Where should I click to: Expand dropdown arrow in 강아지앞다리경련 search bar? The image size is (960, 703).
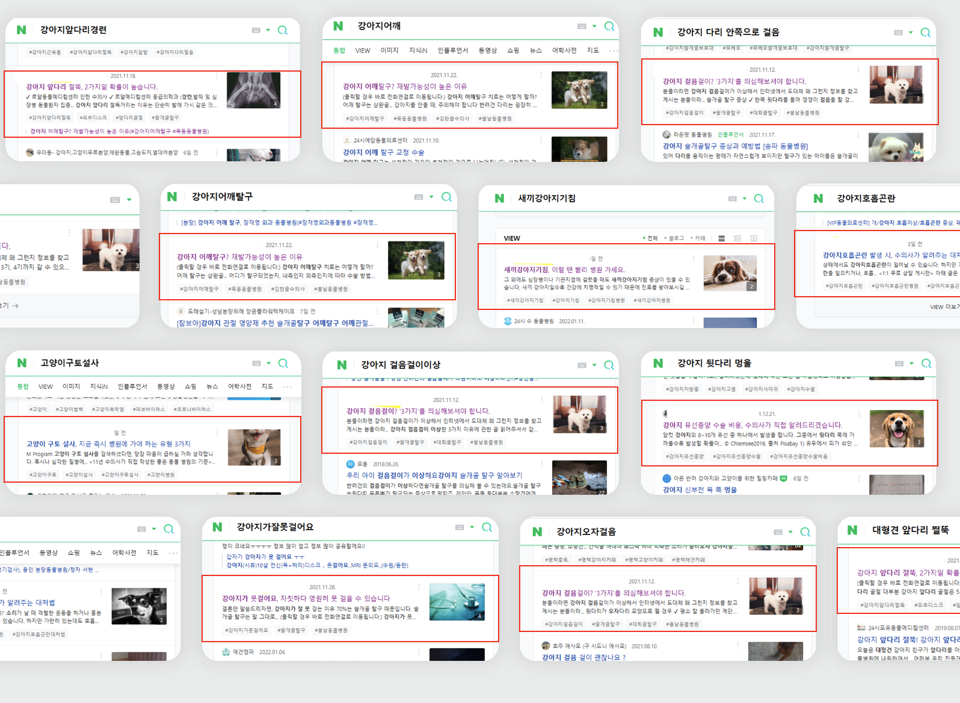point(268,30)
